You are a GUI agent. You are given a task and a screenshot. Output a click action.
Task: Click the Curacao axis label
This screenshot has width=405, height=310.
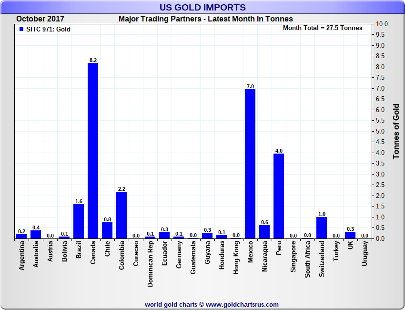tap(136, 253)
